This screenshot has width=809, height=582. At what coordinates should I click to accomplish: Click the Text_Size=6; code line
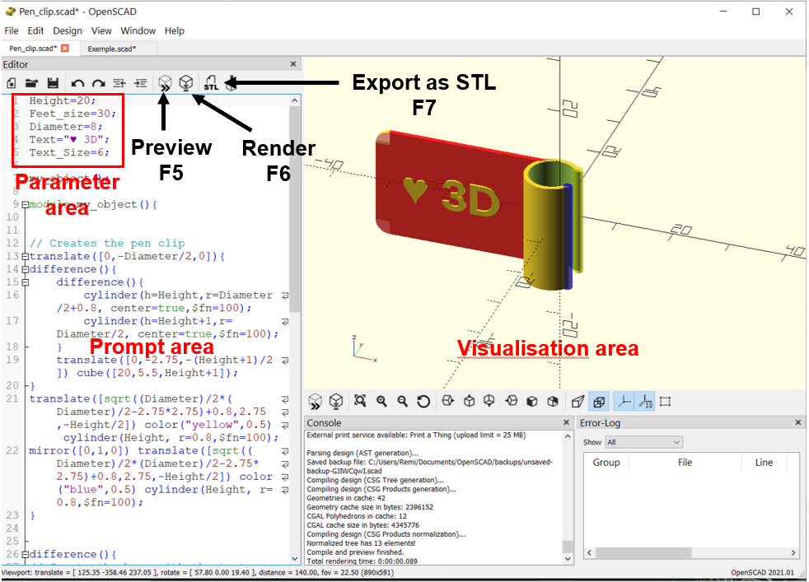[69, 152]
